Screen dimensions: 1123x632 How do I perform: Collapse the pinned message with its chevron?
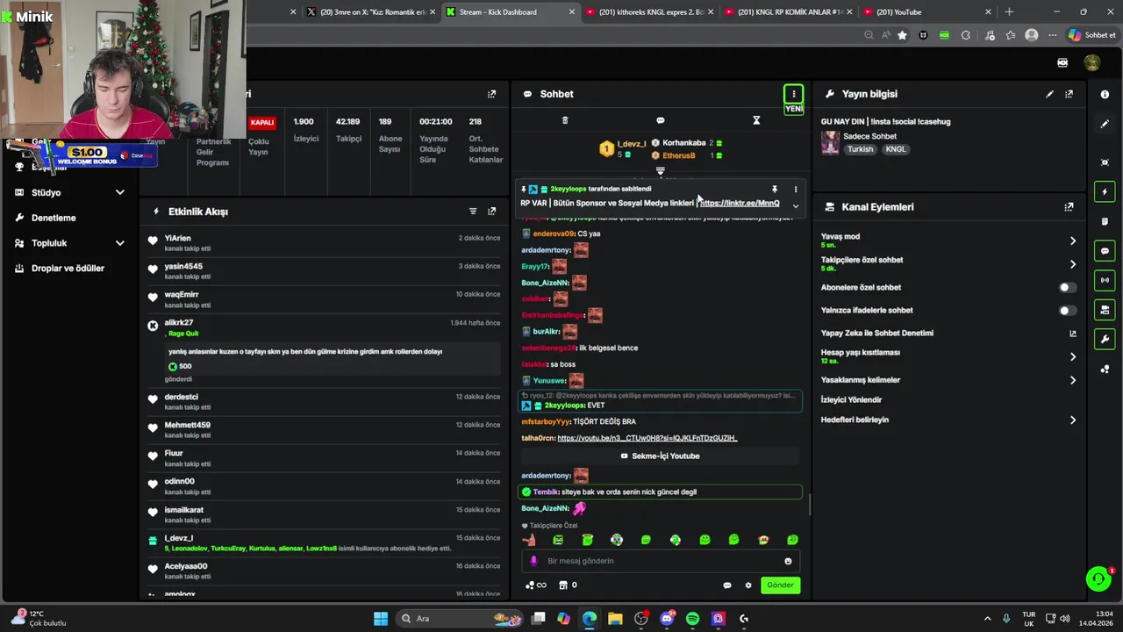[x=796, y=205]
